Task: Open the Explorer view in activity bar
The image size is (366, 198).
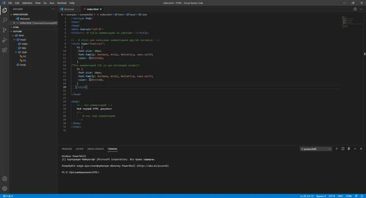Action: [4, 10]
